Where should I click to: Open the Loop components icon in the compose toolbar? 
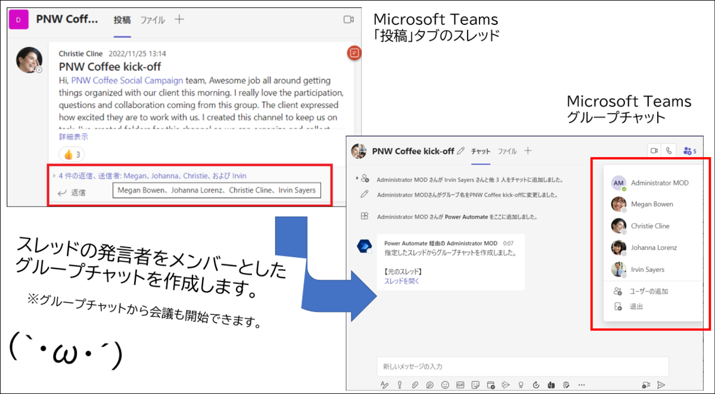[x=430, y=385]
